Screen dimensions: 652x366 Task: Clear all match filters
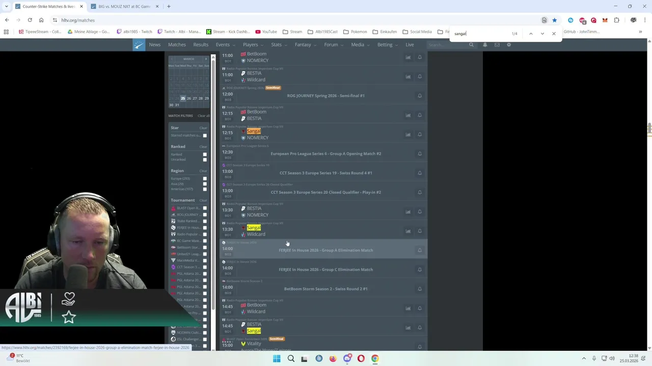click(x=204, y=116)
